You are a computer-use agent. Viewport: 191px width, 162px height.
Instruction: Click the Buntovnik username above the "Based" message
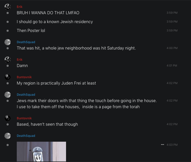tap(24, 118)
